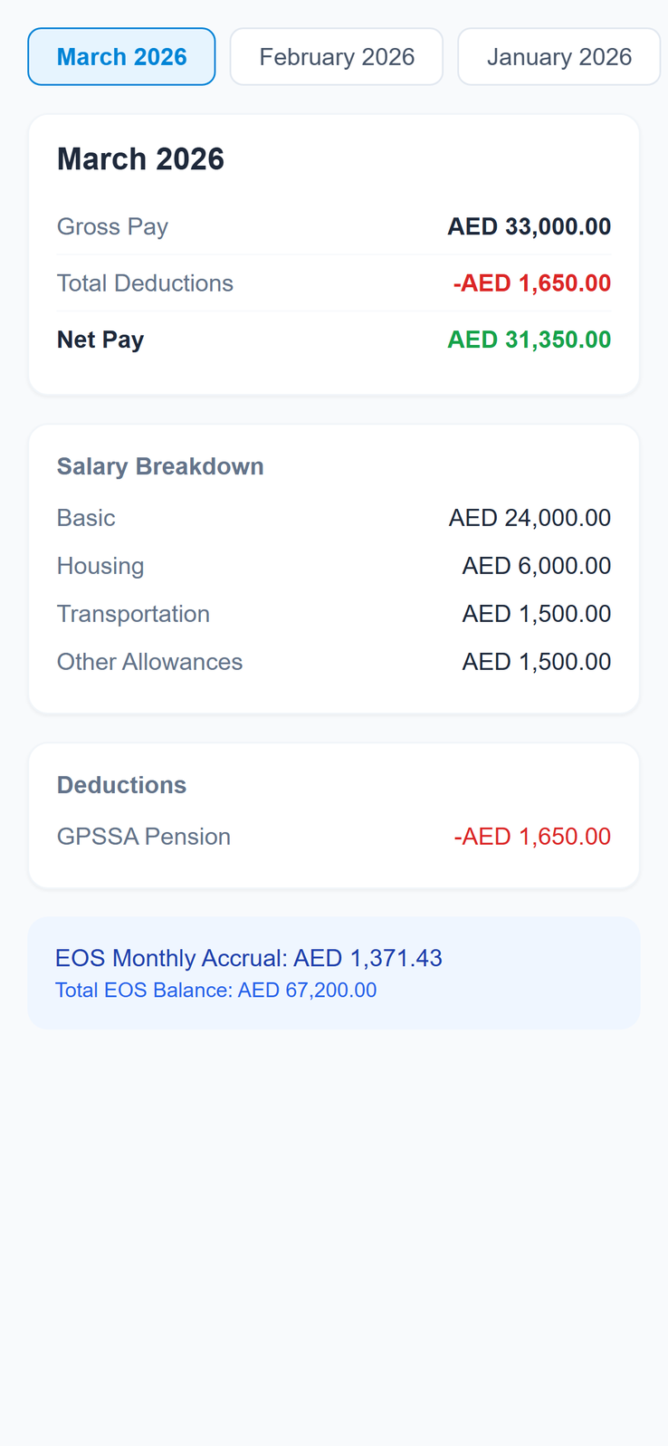Image resolution: width=668 pixels, height=1446 pixels.
Task: Click the Salary Breakdown heading
Action: 160,466
